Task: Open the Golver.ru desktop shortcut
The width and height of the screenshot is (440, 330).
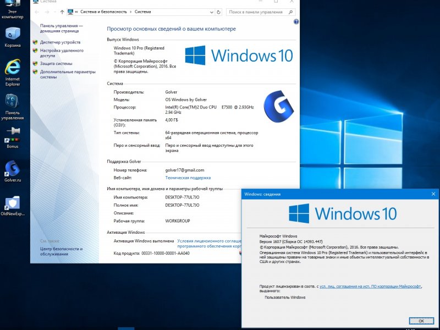Action: pos(12,171)
